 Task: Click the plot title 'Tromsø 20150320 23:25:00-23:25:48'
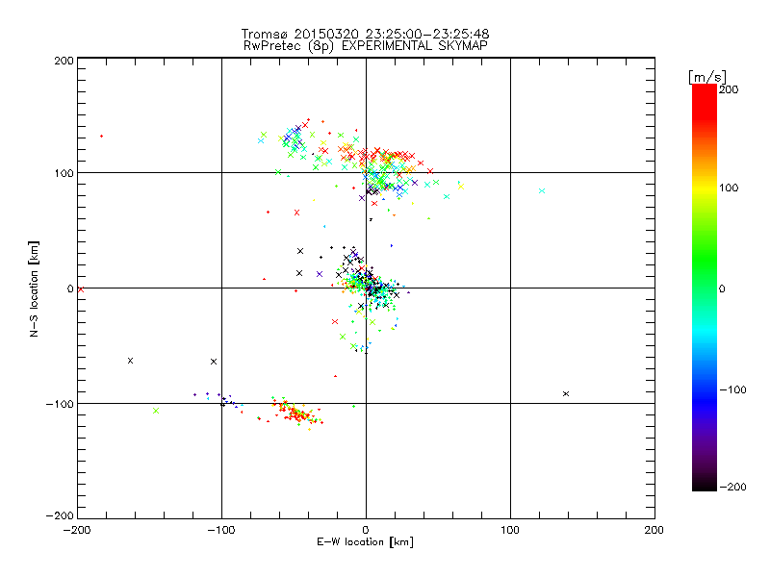pos(365,34)
